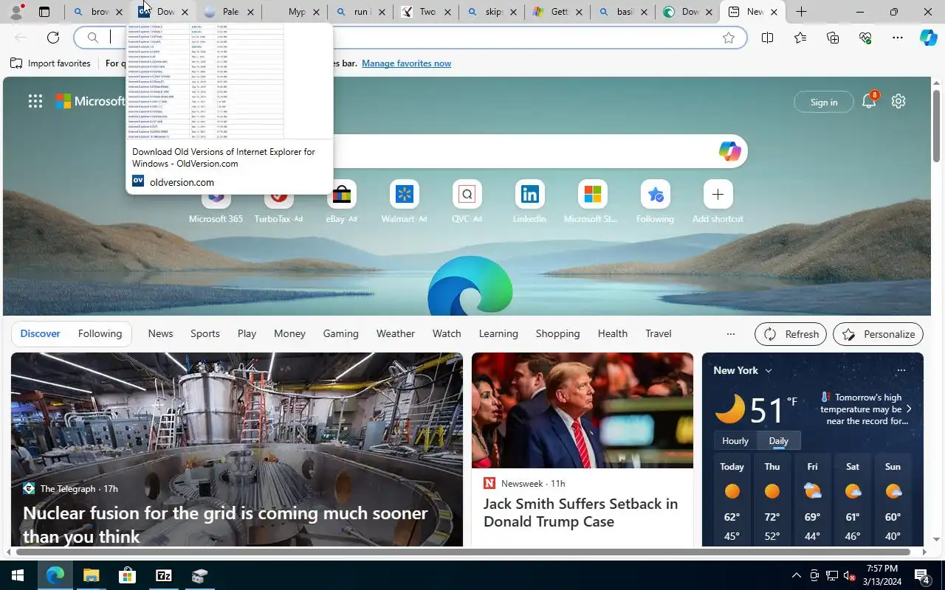Open Browser essentials heart icon

[x=865, y=38]
